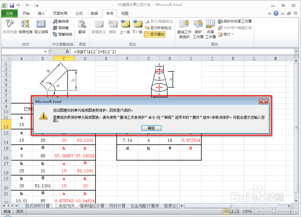Click the Insert Function fx icon
This screenshot has height=217, width=301.
click(x=67, y=51)
